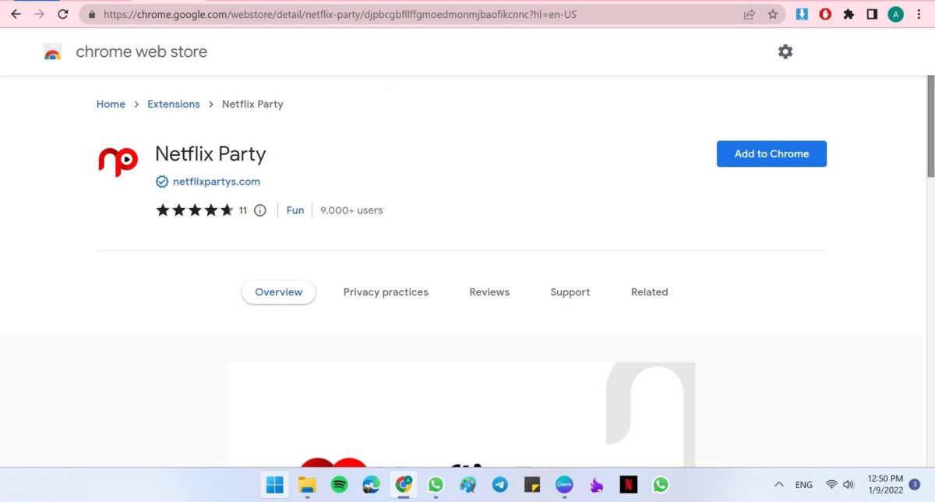This screenshot has height=502, width=935.
Task: Click the blue download extension icon
Action: [x=802, y=14]
